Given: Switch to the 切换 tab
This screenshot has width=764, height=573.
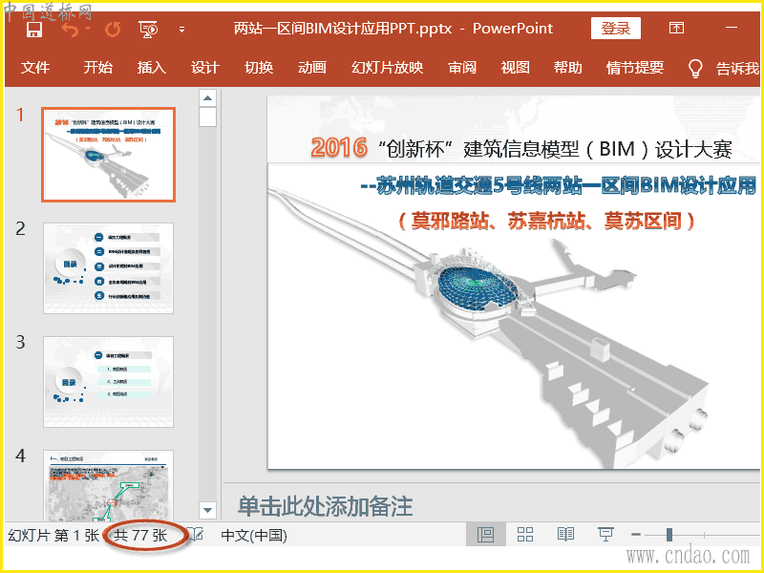Looking at the screenshot, I should 259,67.
